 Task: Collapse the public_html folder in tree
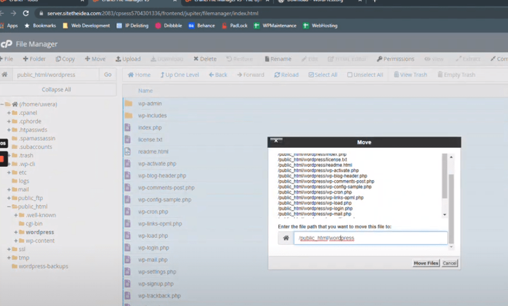tap(9, 206)
